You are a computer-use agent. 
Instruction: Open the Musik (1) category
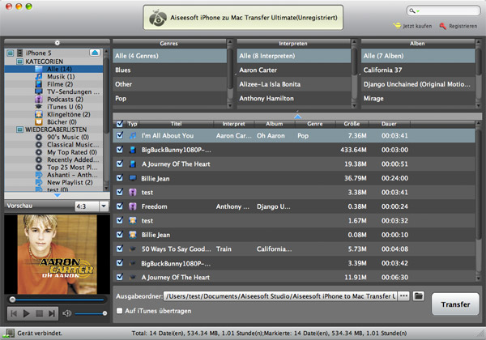click(61, 76)
